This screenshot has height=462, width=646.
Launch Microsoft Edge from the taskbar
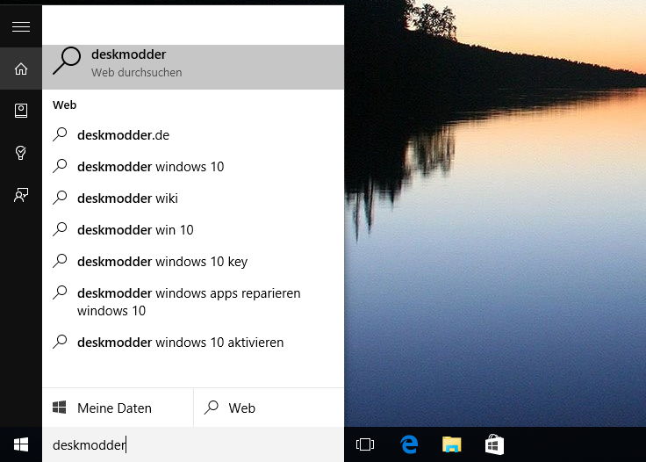[x=409, y=444]
